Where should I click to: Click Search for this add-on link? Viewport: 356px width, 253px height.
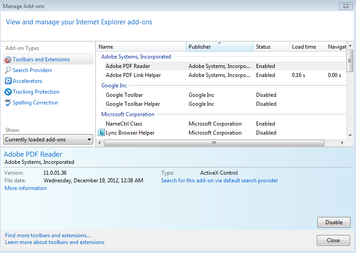coord(219,181)
